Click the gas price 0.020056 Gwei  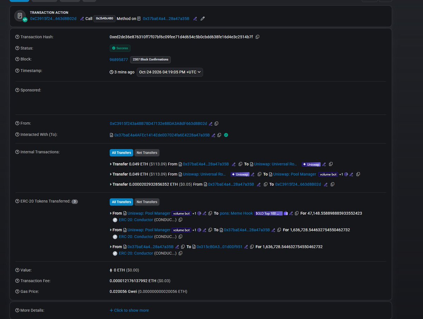[x=123, y=292]
